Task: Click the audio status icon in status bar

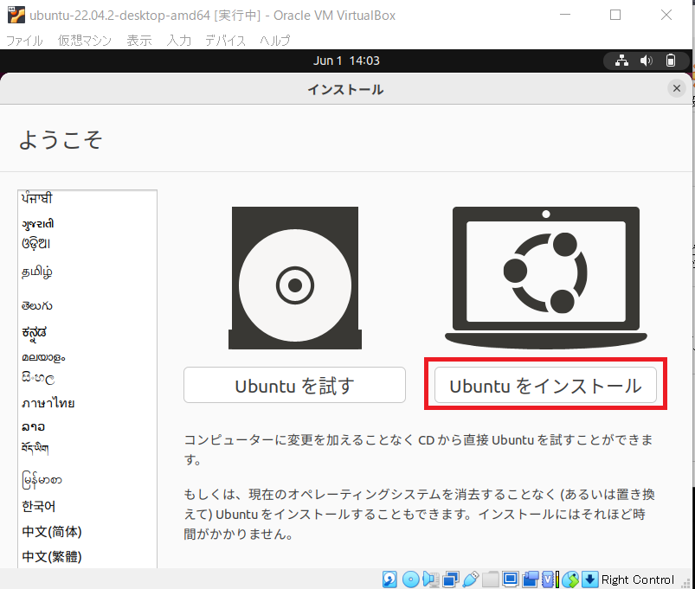Action: tap(430, 579)
